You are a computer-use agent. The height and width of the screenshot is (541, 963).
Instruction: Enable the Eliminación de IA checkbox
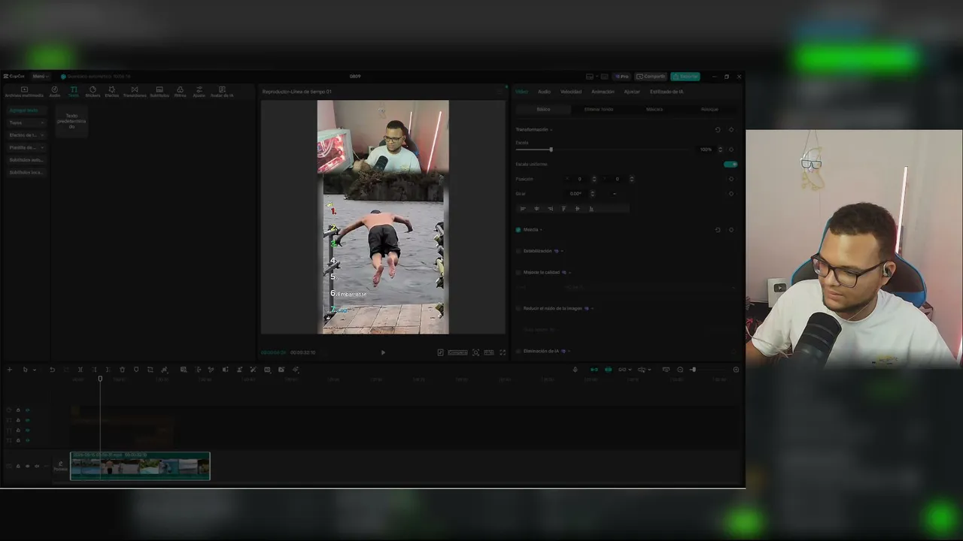[x=518, y=351]
